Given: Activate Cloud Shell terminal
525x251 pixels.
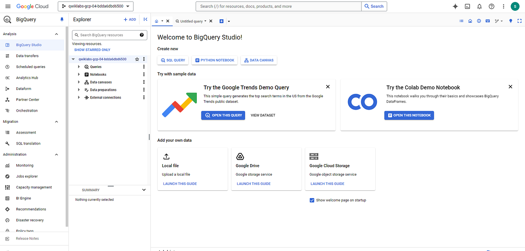Looking at the screenshot, I should coord(467,6).
